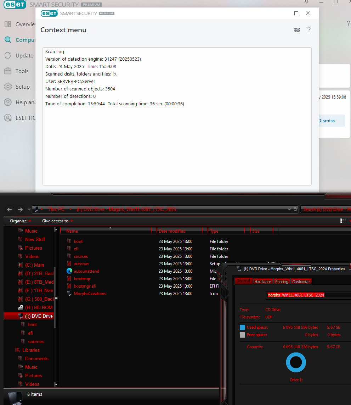The image size is (351, 405).
Task: Select (G:) 500 drive in navigation tree
Action: point(35,299)
